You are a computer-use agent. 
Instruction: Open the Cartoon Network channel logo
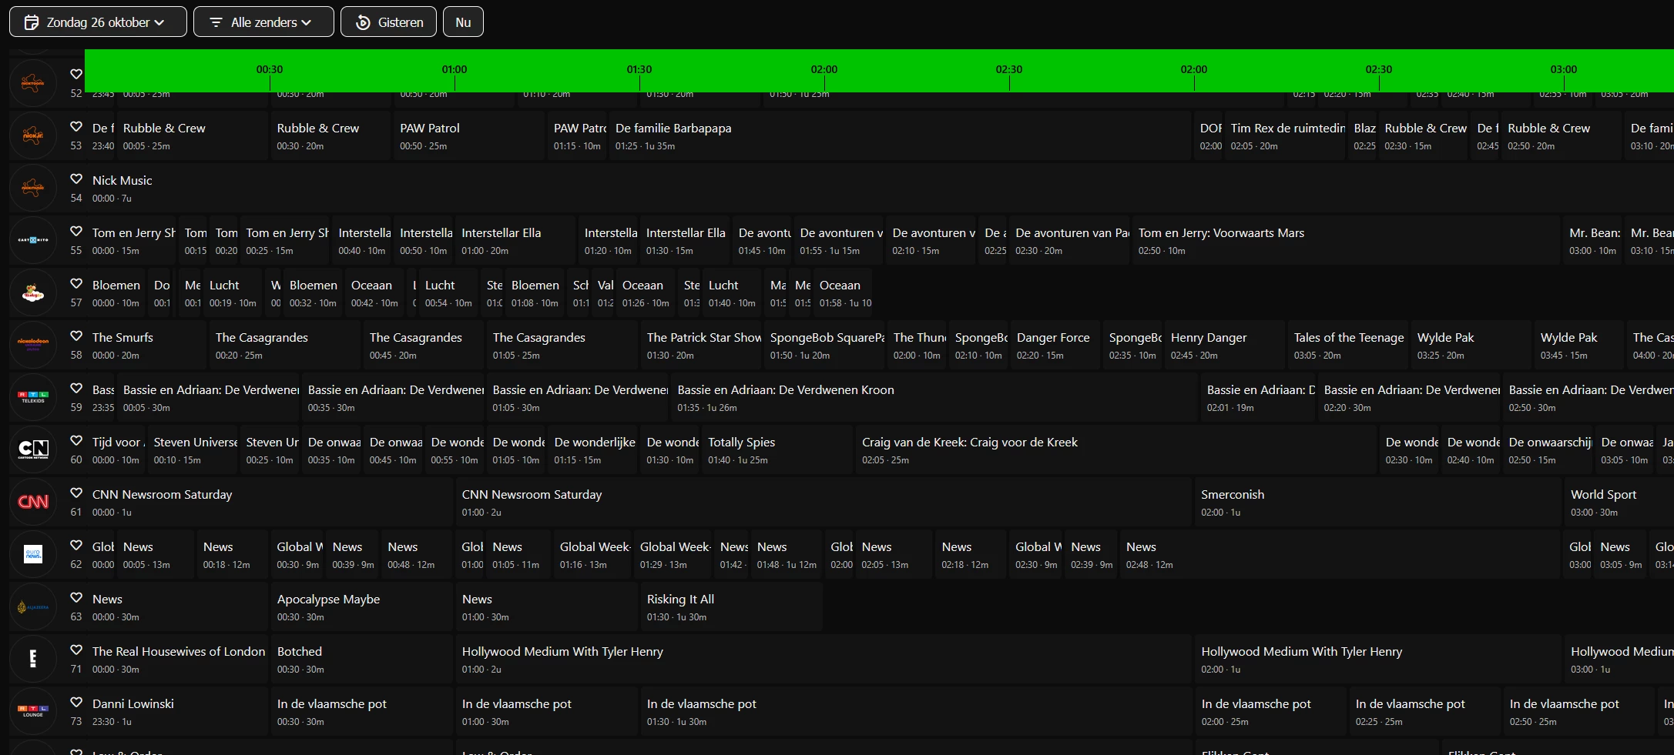(33, 449)
